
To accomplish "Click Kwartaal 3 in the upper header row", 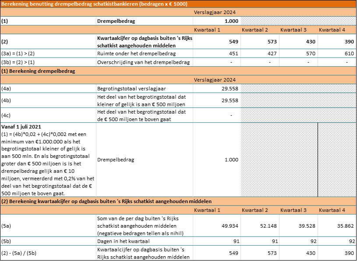I will pyautogui.click(x=293, y=30).
